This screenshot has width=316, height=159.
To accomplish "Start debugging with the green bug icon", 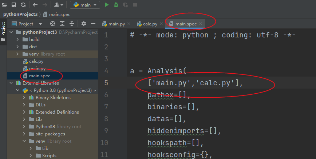I will 116,5.
